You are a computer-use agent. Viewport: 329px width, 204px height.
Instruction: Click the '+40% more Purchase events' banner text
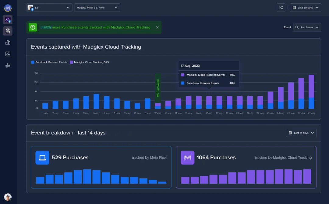(x=96, y=27)
